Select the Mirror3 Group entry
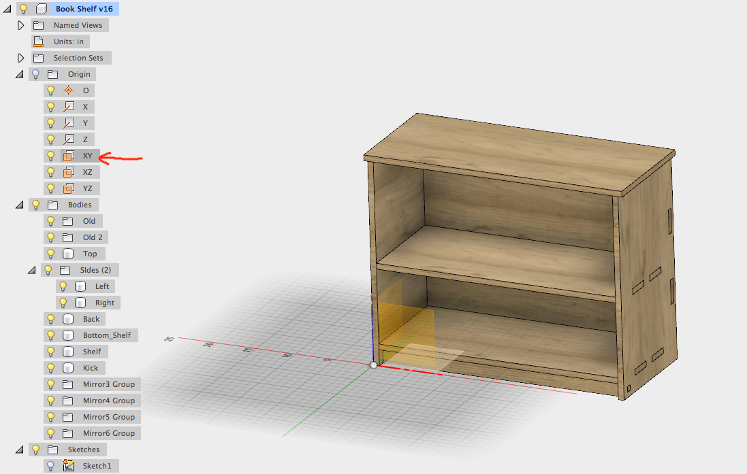The image size is (747, 474). pos(109,384)
